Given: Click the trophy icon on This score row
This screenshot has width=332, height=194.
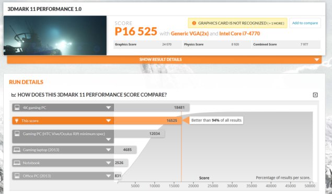Looking at the screenshot, I should coord(17,121).
